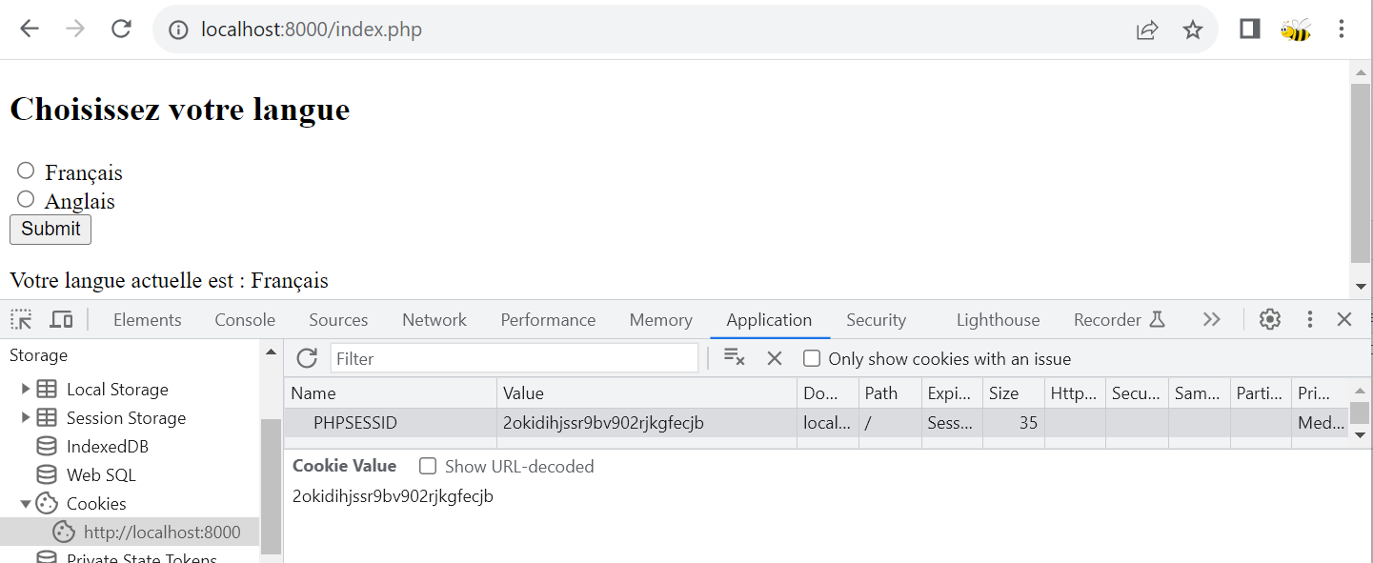This screenshot has height=563, width=1373.
Task: Bookmark this page with star icon
Action: (x=1192, y=30)
